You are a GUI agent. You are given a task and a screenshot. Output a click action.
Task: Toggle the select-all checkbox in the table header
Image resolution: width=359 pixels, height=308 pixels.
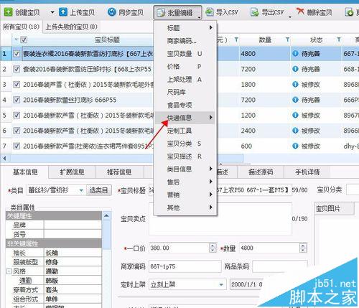[24, 39]
